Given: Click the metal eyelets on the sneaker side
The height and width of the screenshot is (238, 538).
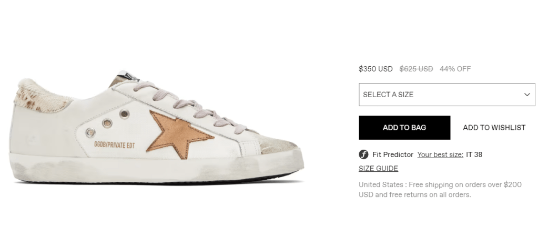Looking at the screenshot, I should click(107, 123).
